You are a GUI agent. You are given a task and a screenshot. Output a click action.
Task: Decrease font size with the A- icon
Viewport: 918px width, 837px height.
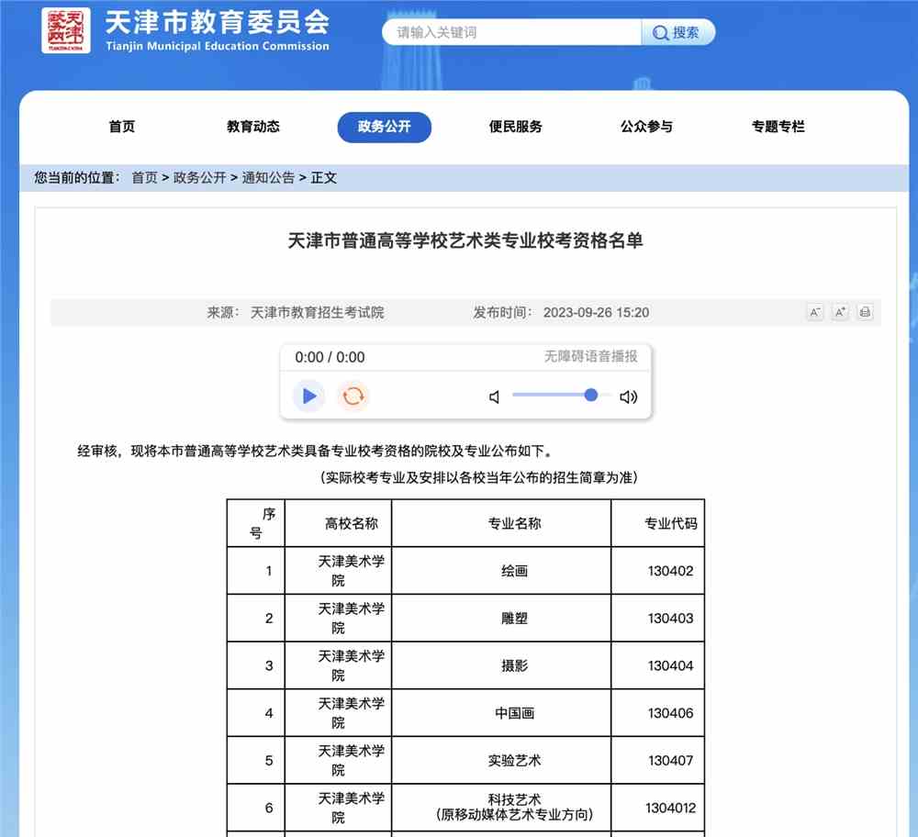815,313
